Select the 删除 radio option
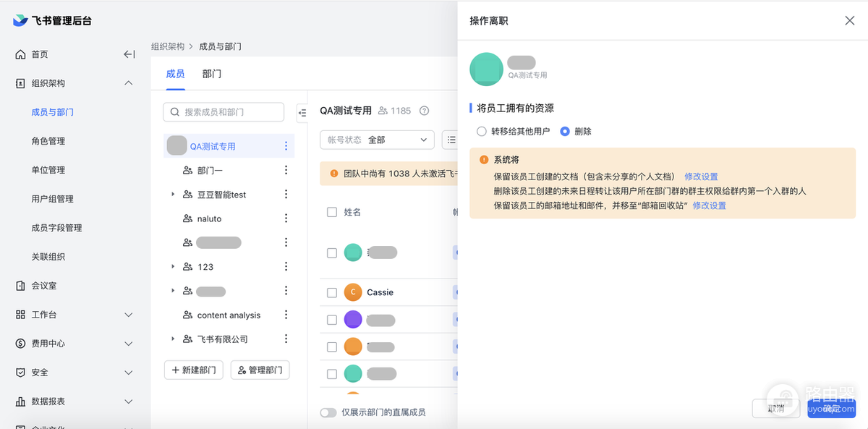 (x=565, y=132)
